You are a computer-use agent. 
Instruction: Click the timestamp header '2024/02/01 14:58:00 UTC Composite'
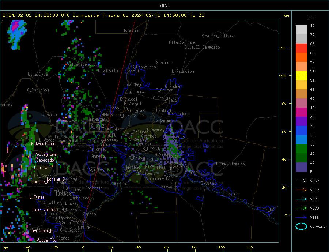(x=50, y=15)
